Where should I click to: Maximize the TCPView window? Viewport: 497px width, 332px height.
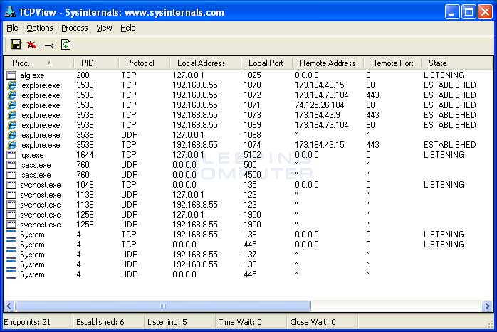pyautogui.click(x=469, y=12)
